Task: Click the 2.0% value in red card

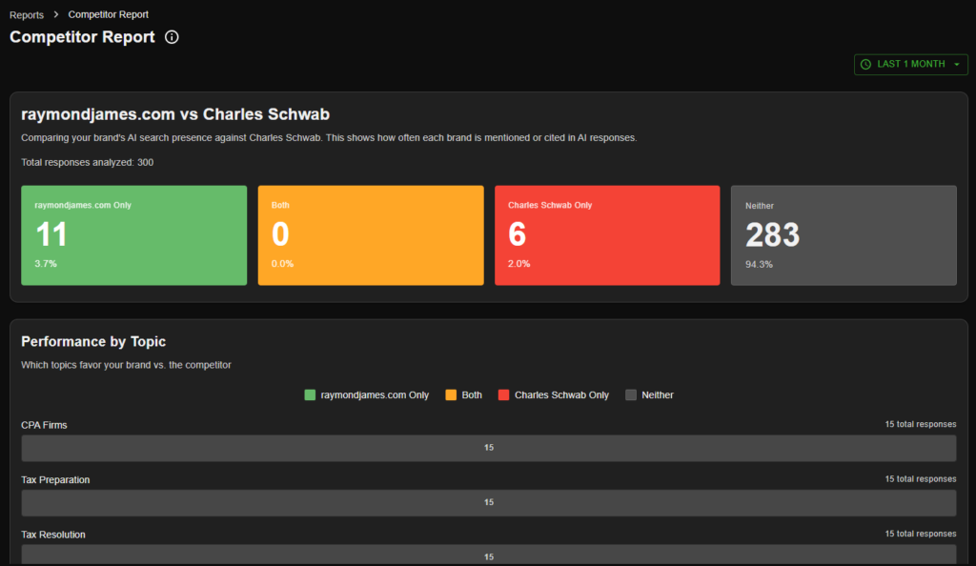Action: coord(519,264)
